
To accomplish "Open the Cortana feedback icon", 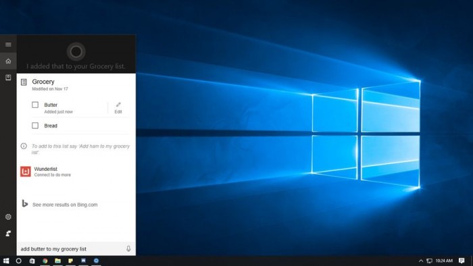I will point(8,233).
